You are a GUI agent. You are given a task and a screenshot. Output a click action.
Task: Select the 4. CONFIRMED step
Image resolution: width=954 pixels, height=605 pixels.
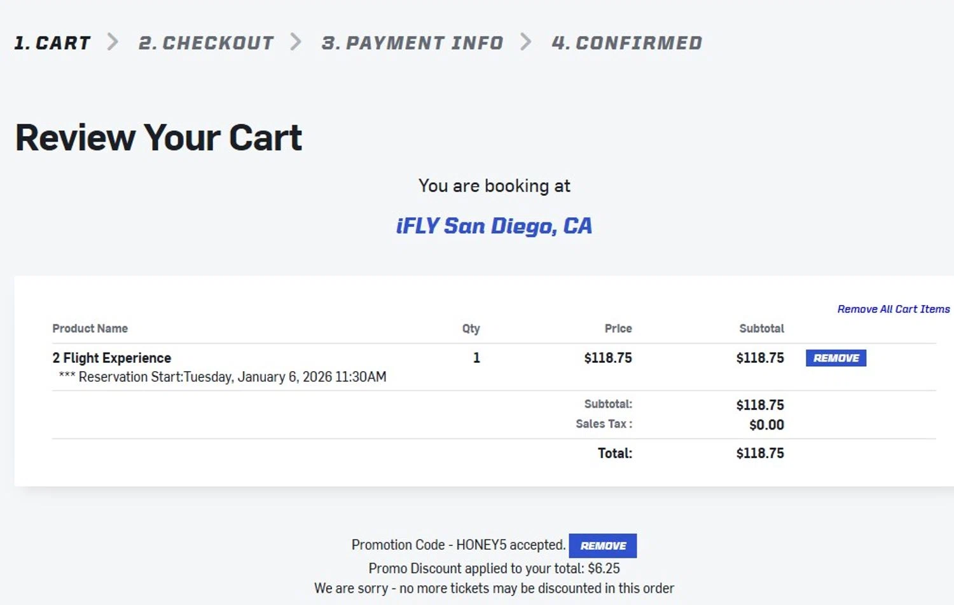(626, 43)
